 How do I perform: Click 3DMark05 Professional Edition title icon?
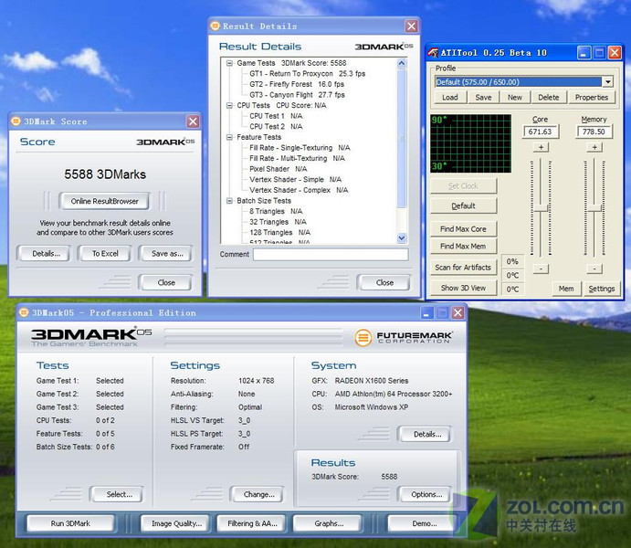24,312
